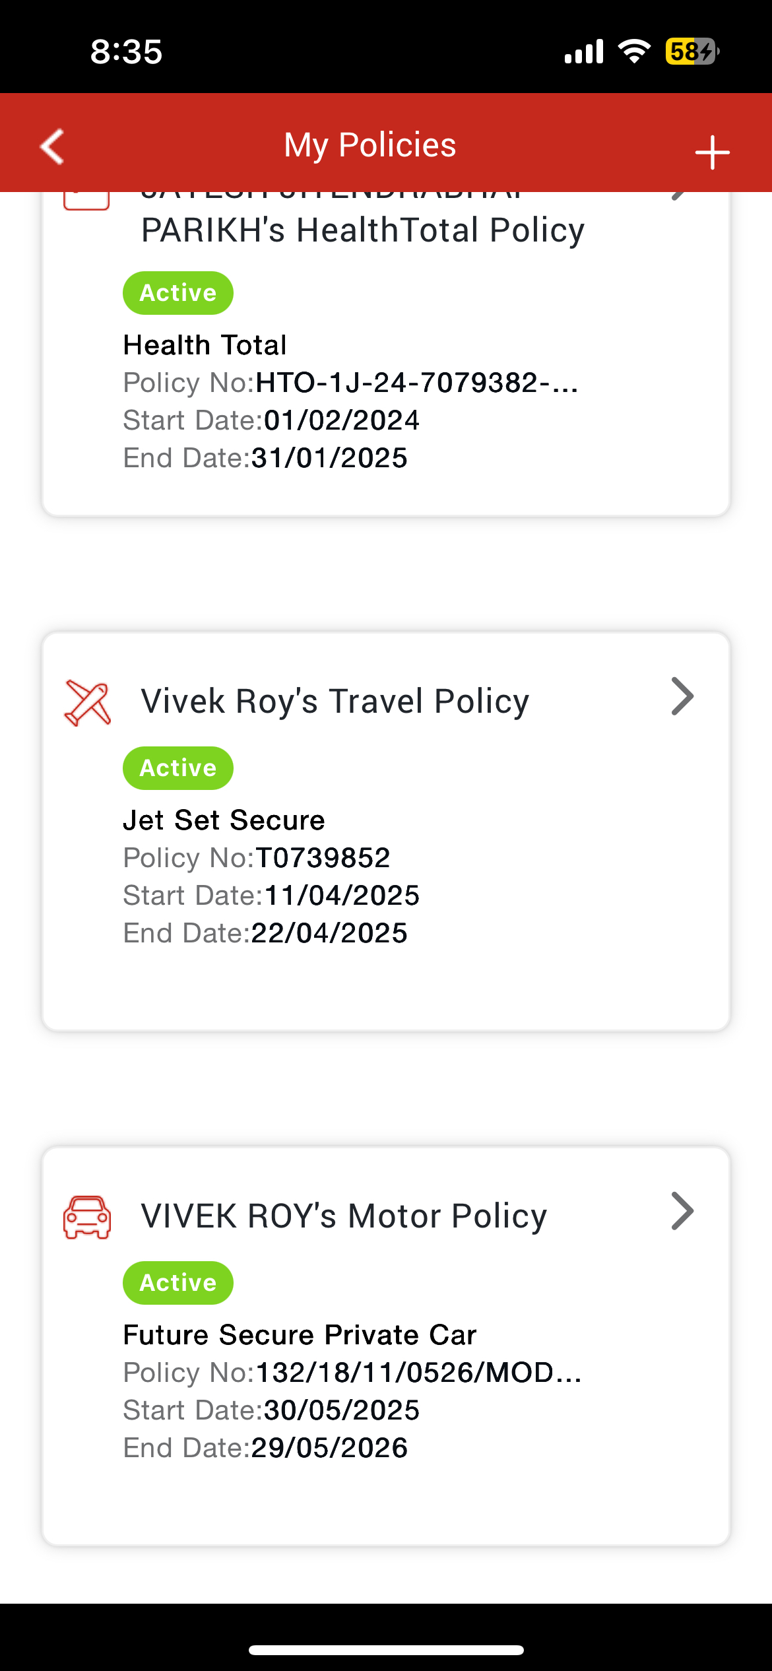The height and width of the screenshot is (1671, 772).
Task: Tap Active badge on Future Secure Private Car
Action: [178, 1283]
